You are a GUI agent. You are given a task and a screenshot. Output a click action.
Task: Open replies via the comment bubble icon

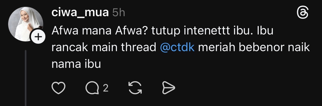click(92, 88)
